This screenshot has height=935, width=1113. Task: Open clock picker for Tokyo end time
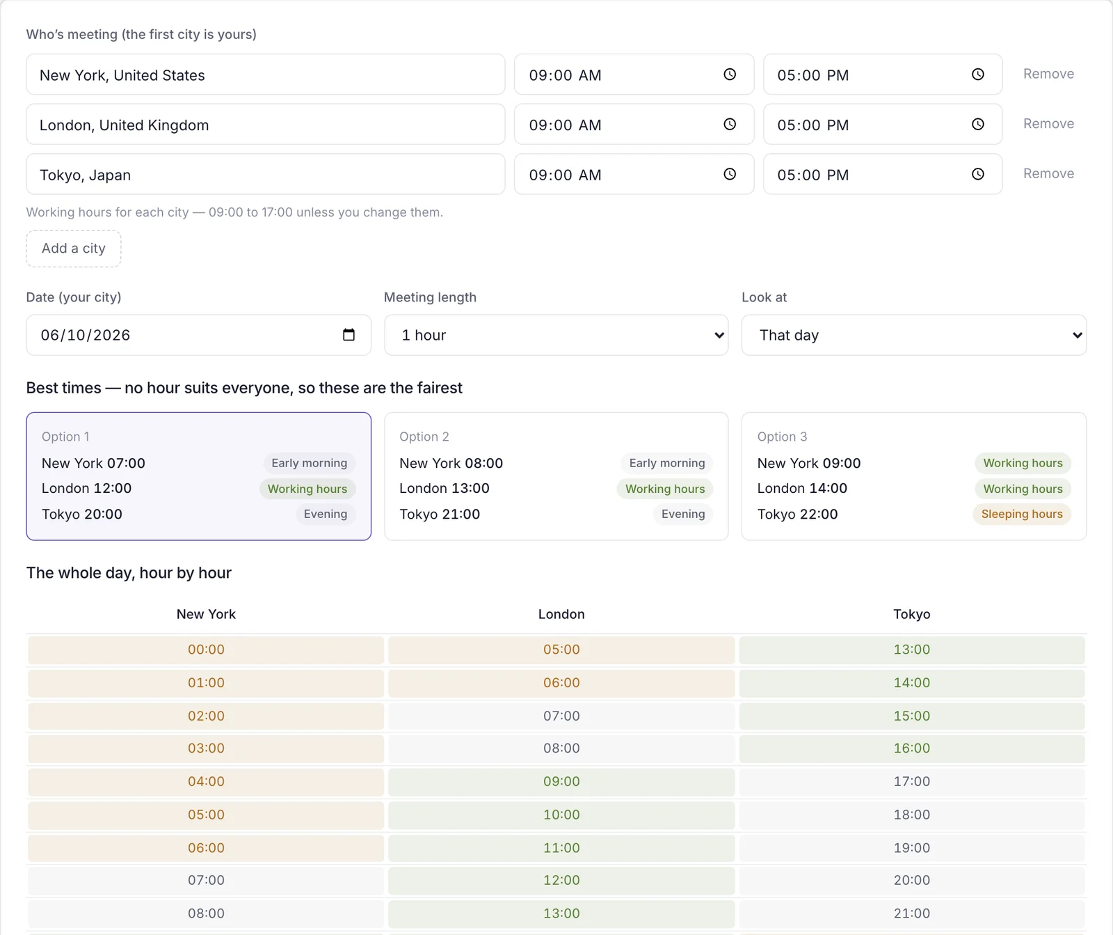pos(978,174)
